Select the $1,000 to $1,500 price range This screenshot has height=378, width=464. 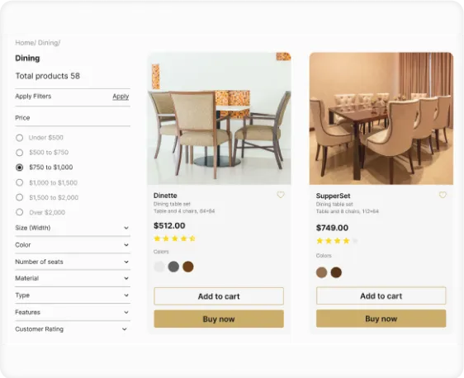tap(20, 182)
